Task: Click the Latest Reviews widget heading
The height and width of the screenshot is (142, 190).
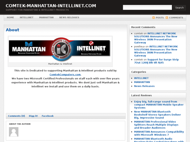Action: pos(141,95)
